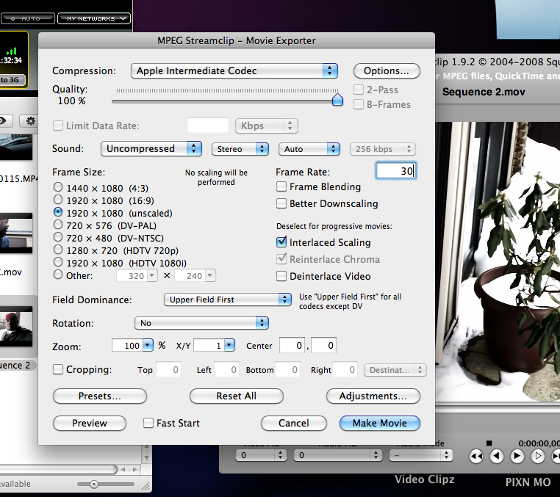Uncheck Interlaced Scaling
This screenshot has height=497, width=560.
pyautogui.click(x=281, y=242)
